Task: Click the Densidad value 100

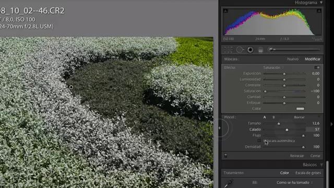Action: [x=316, y=147]
